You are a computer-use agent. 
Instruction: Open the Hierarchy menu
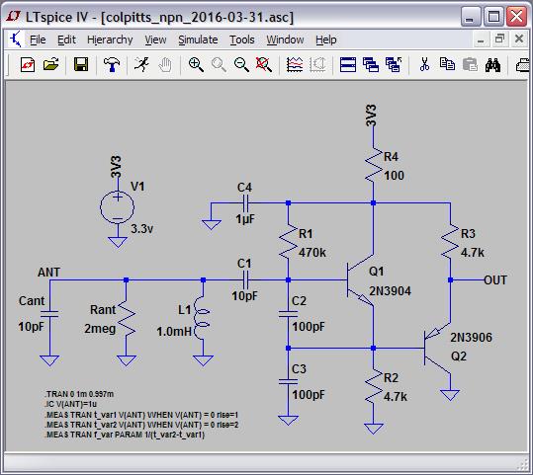point(110,40)
